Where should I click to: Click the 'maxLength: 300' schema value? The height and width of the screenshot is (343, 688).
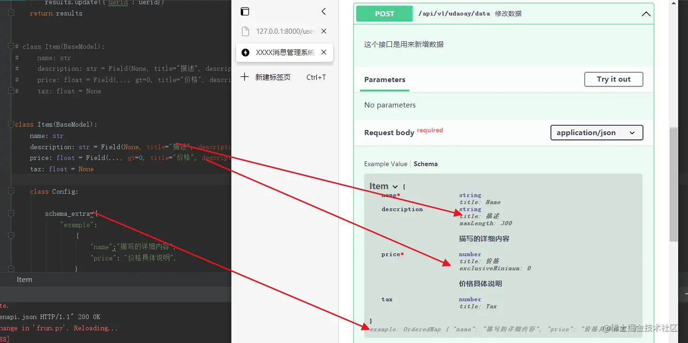point(486,223)
